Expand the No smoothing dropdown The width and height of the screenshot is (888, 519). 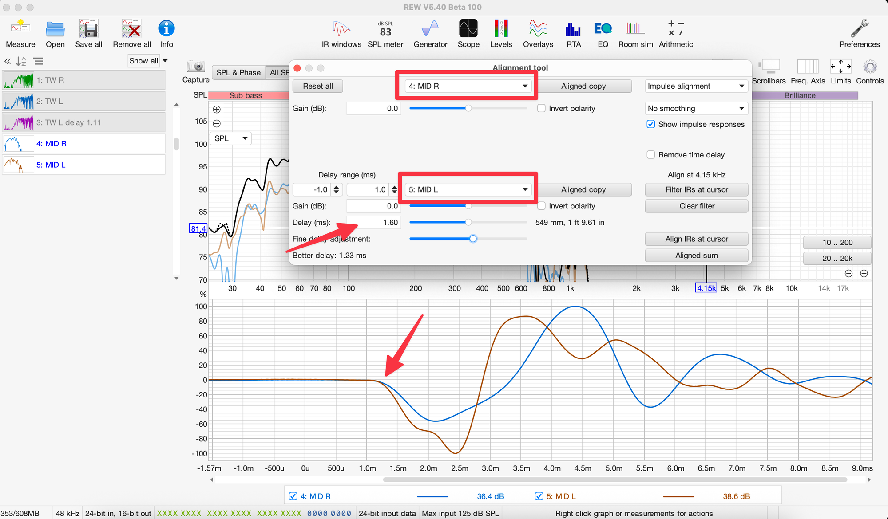(x=696, y=108)
